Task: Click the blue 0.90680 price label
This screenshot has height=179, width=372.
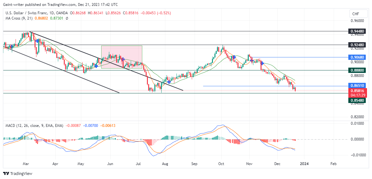Action: pyautogui.click(x=357, y=57)
